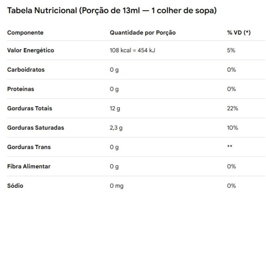Screen dimensions: 266x266
Task: Select the Quantidade por Porção header
Action: point(143,33)
